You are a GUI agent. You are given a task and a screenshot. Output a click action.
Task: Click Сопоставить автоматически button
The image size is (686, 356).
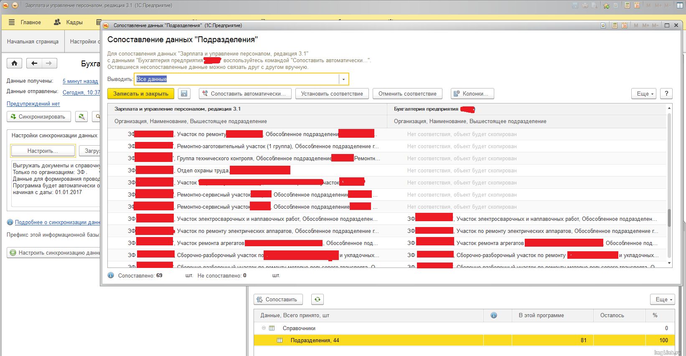[x=245, y=94]
